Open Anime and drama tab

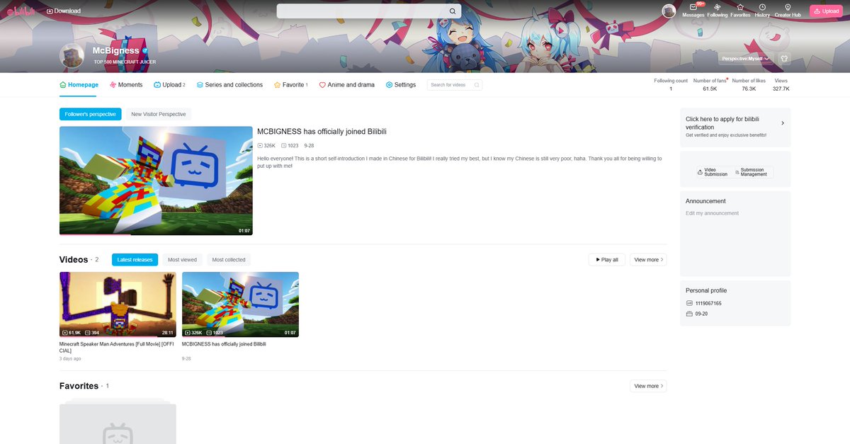point(346,85)
